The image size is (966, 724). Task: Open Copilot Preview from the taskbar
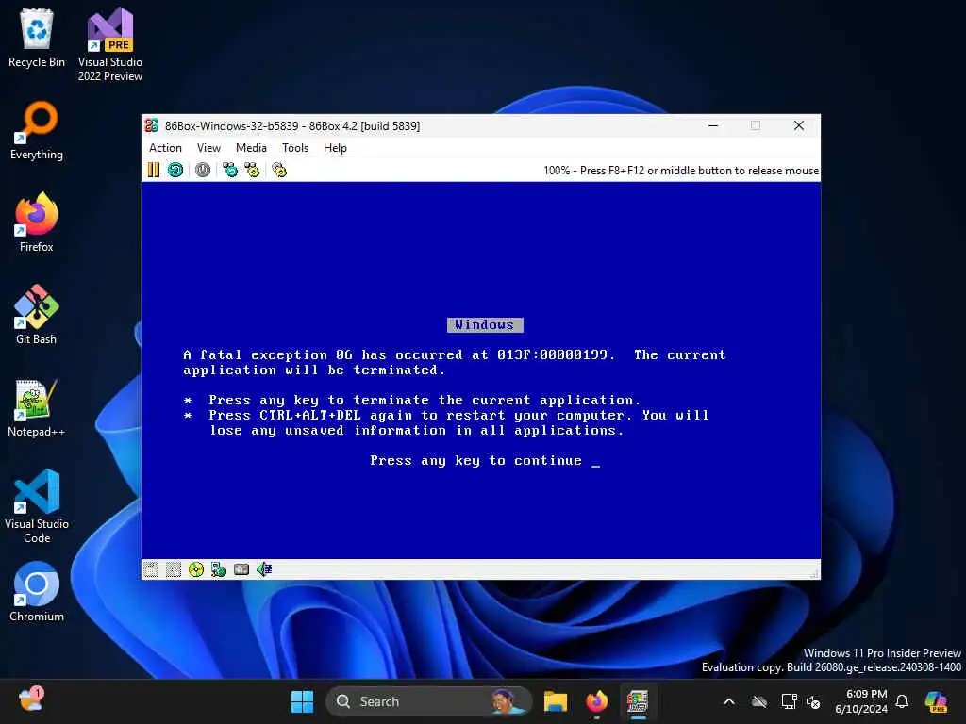936,701
